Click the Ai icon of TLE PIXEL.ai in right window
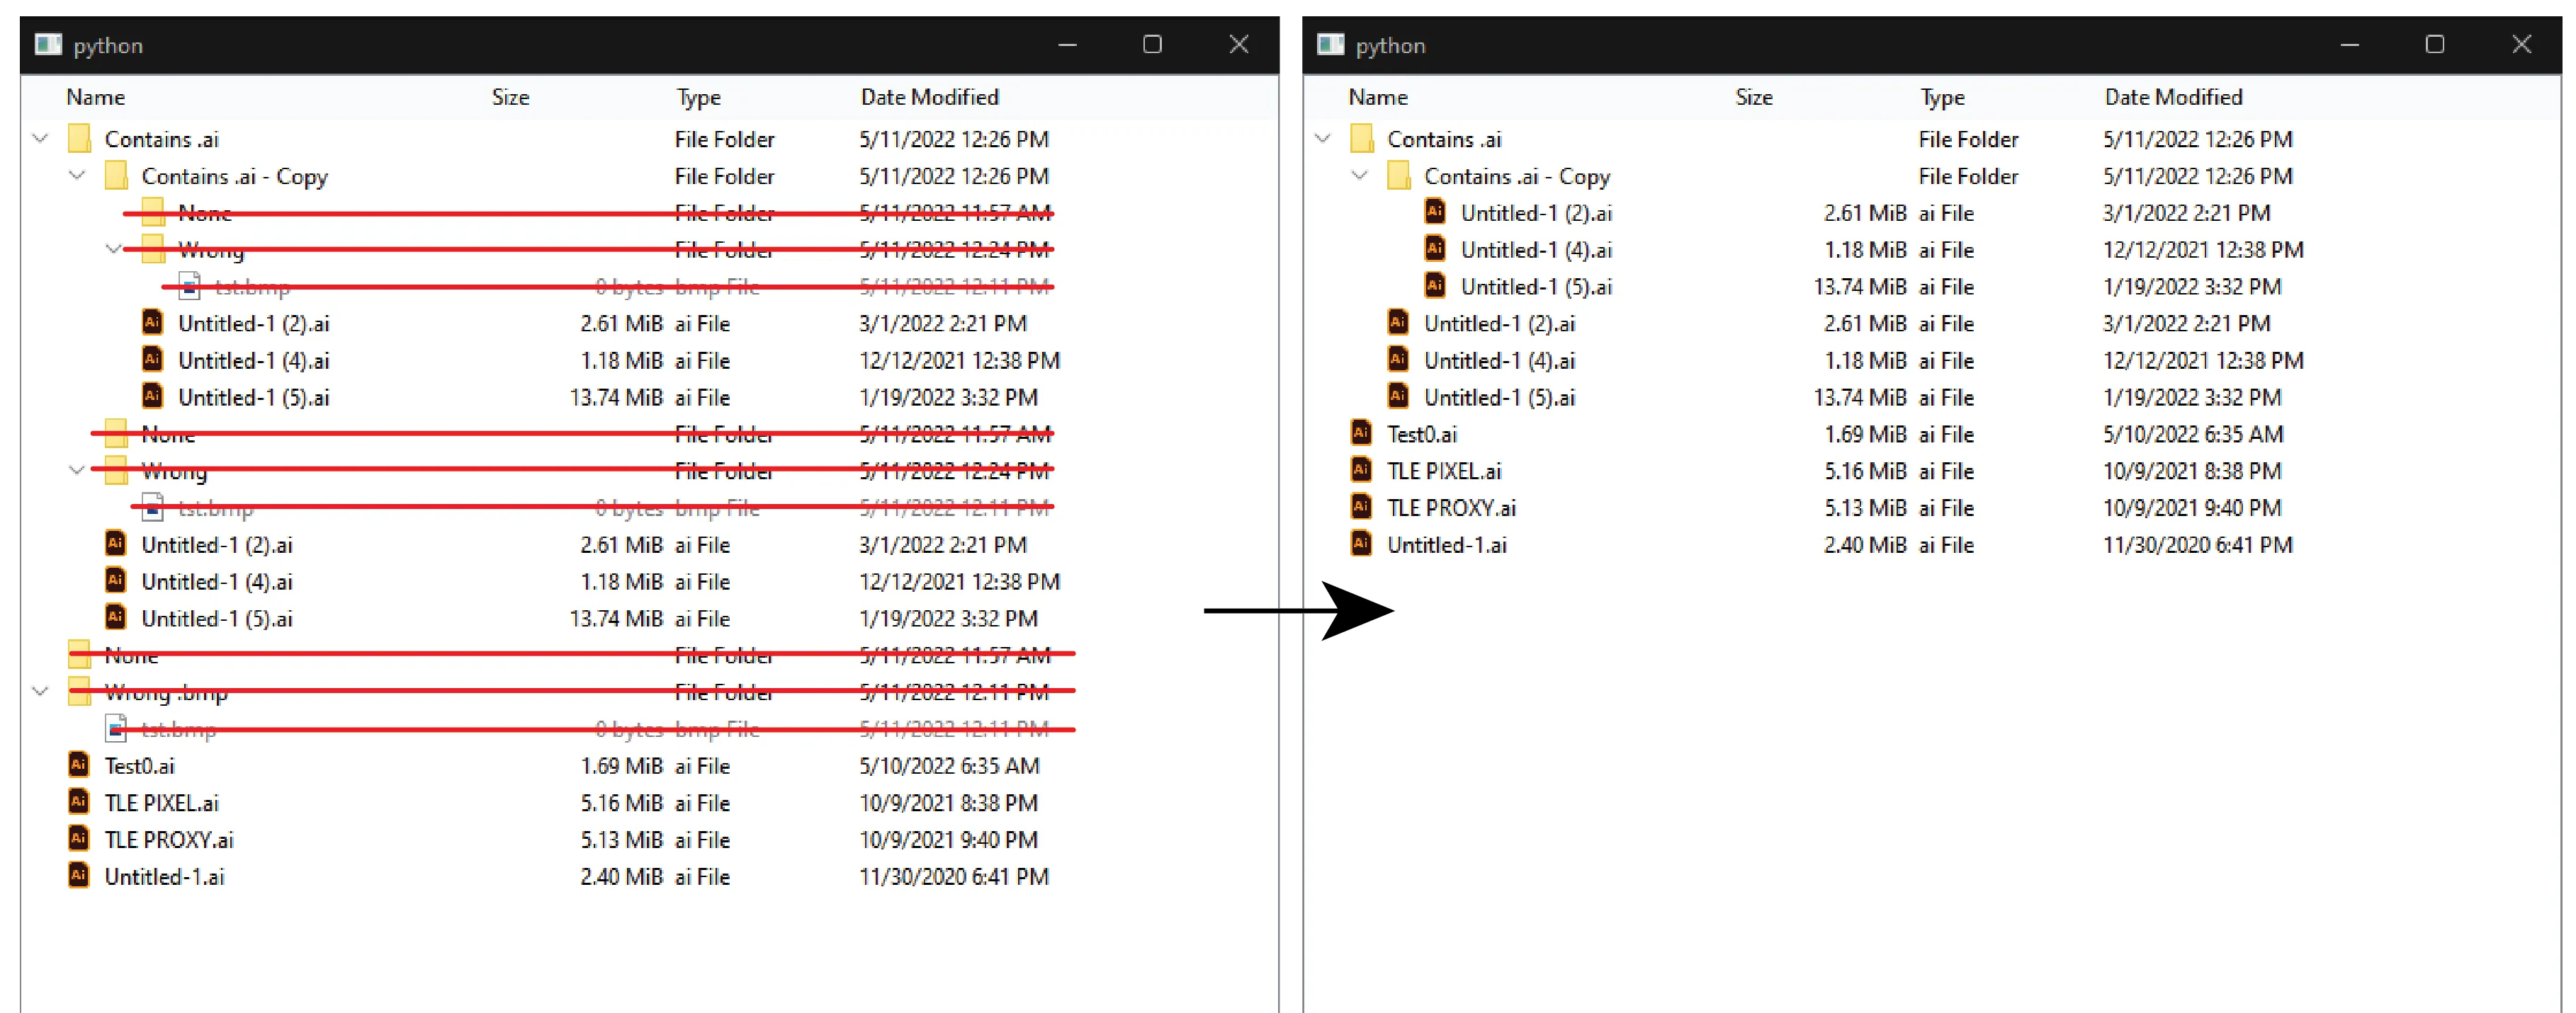This screenshot has height=1013, width=2576. click(1361, 469)
